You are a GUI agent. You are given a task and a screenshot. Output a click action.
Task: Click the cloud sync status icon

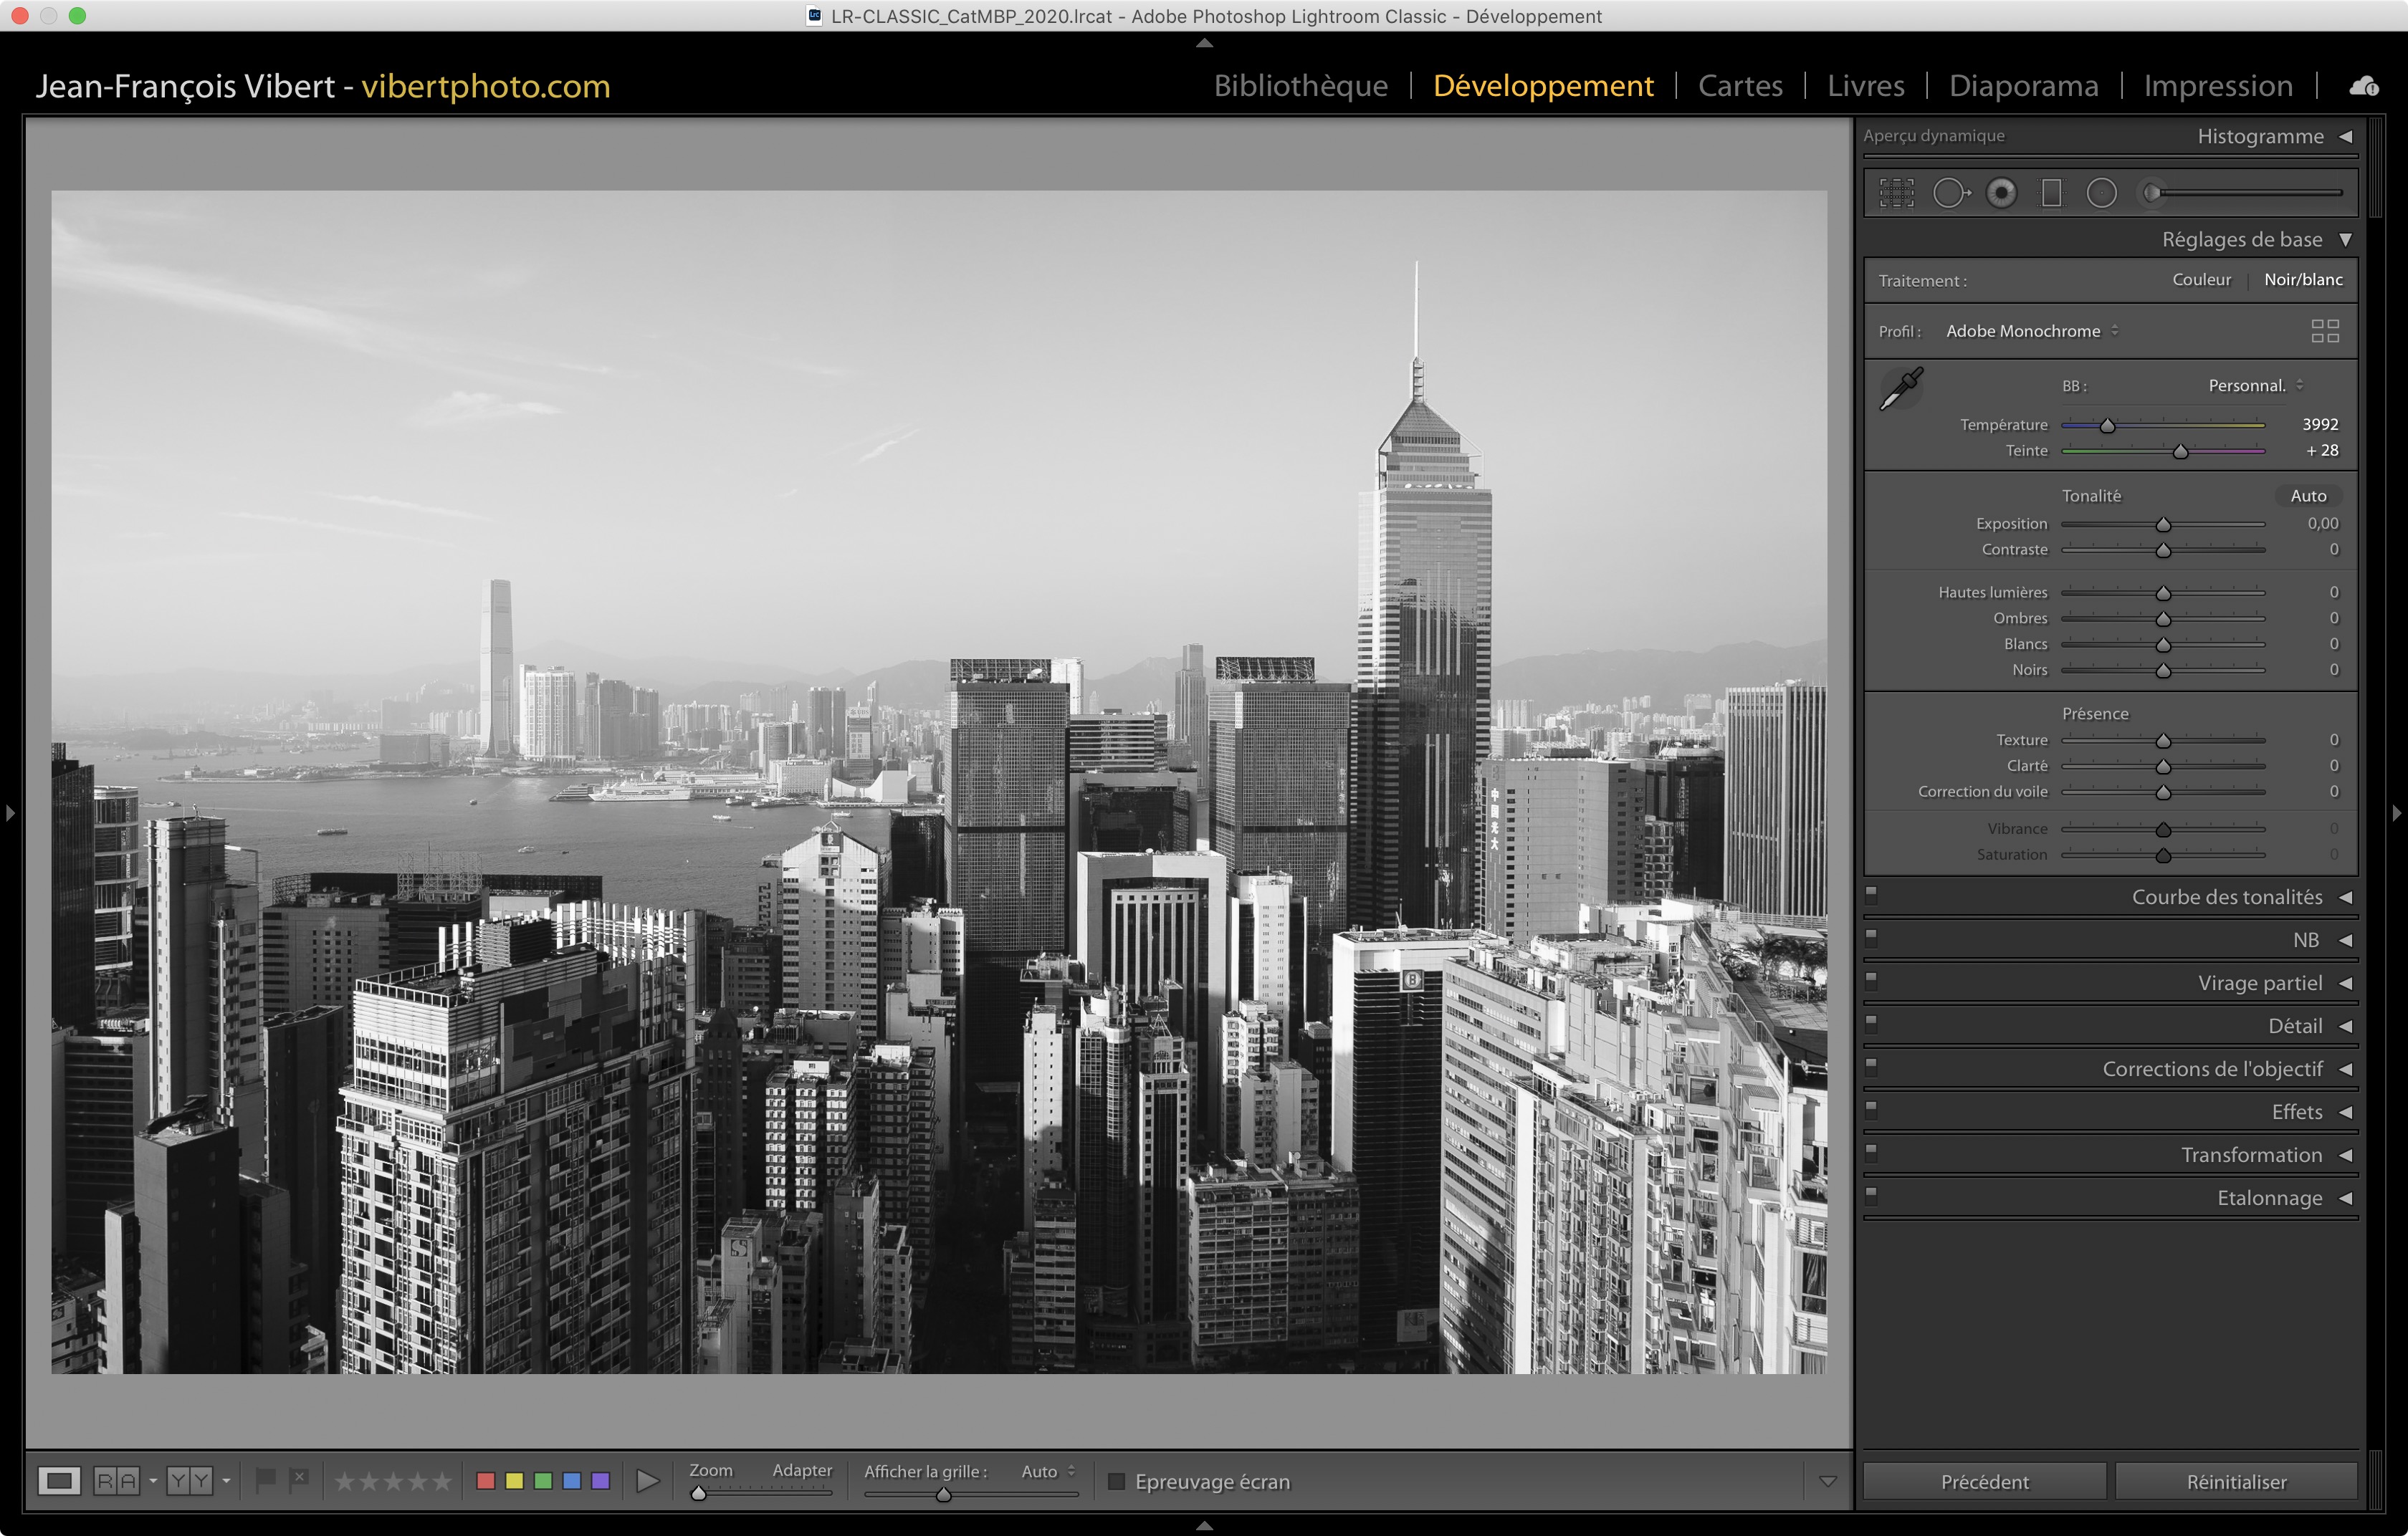(x=2364, y=87)
